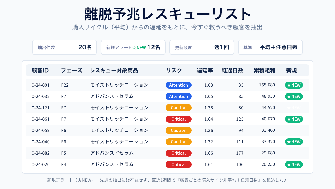Open customer ID C-24-121

coord(41,108)
